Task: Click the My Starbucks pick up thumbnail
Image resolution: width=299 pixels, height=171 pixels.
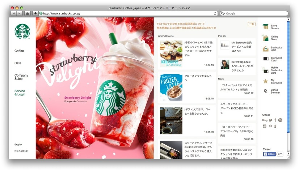Action: (x=225, y=45)
